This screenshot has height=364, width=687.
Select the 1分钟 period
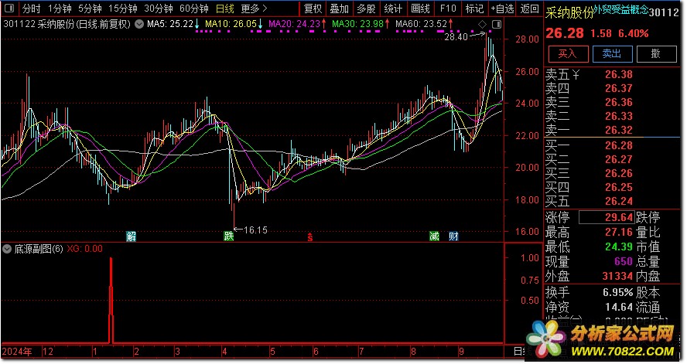coord(60,9)
